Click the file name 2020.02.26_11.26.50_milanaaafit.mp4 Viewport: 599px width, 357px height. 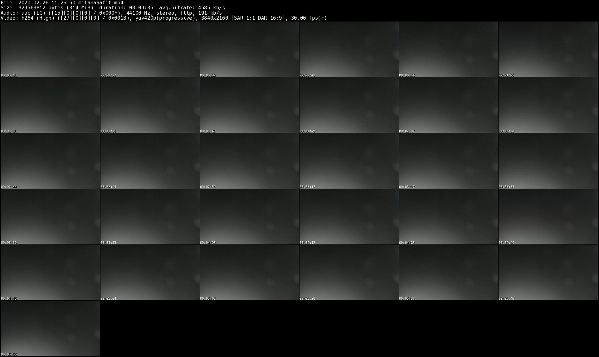click(71, 2)
